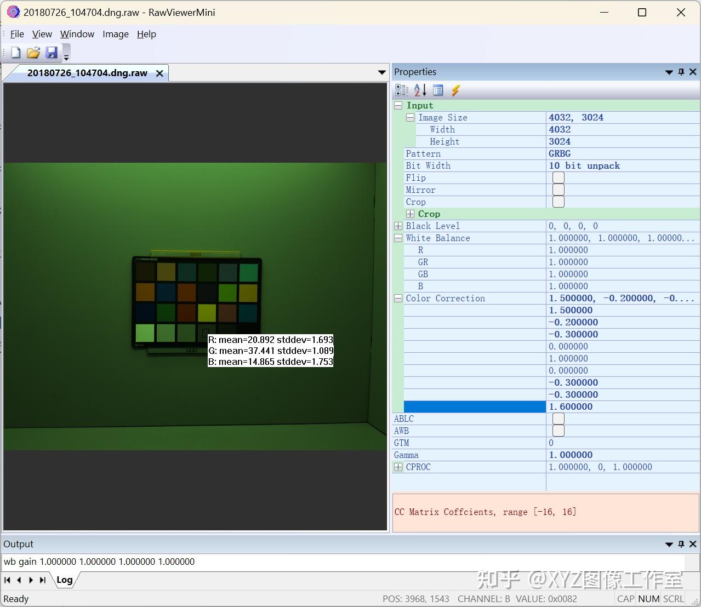Click the lightning bolt icon in Properties
Screen dimensions: 701x607
coord(455,90)
